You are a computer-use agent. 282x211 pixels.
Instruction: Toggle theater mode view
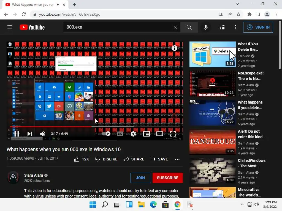click(x=160, y=134)
